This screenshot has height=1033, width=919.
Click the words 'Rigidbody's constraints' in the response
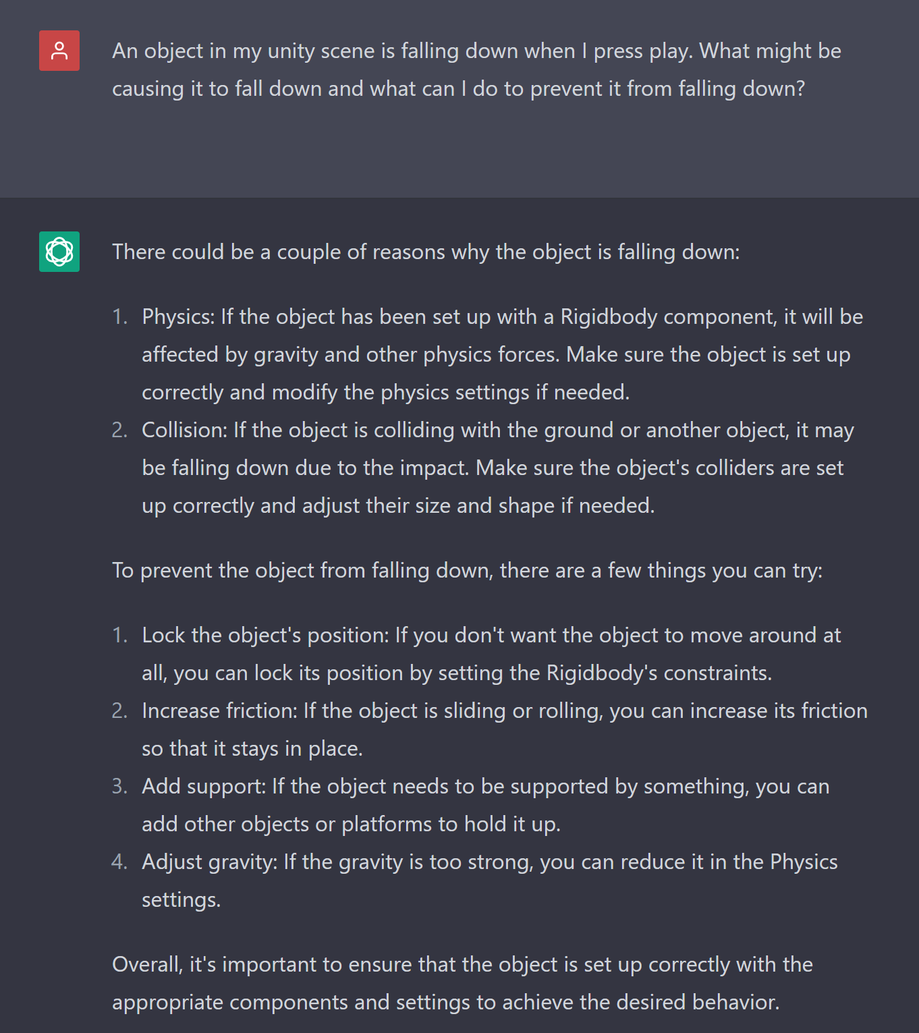click(658, 673)
